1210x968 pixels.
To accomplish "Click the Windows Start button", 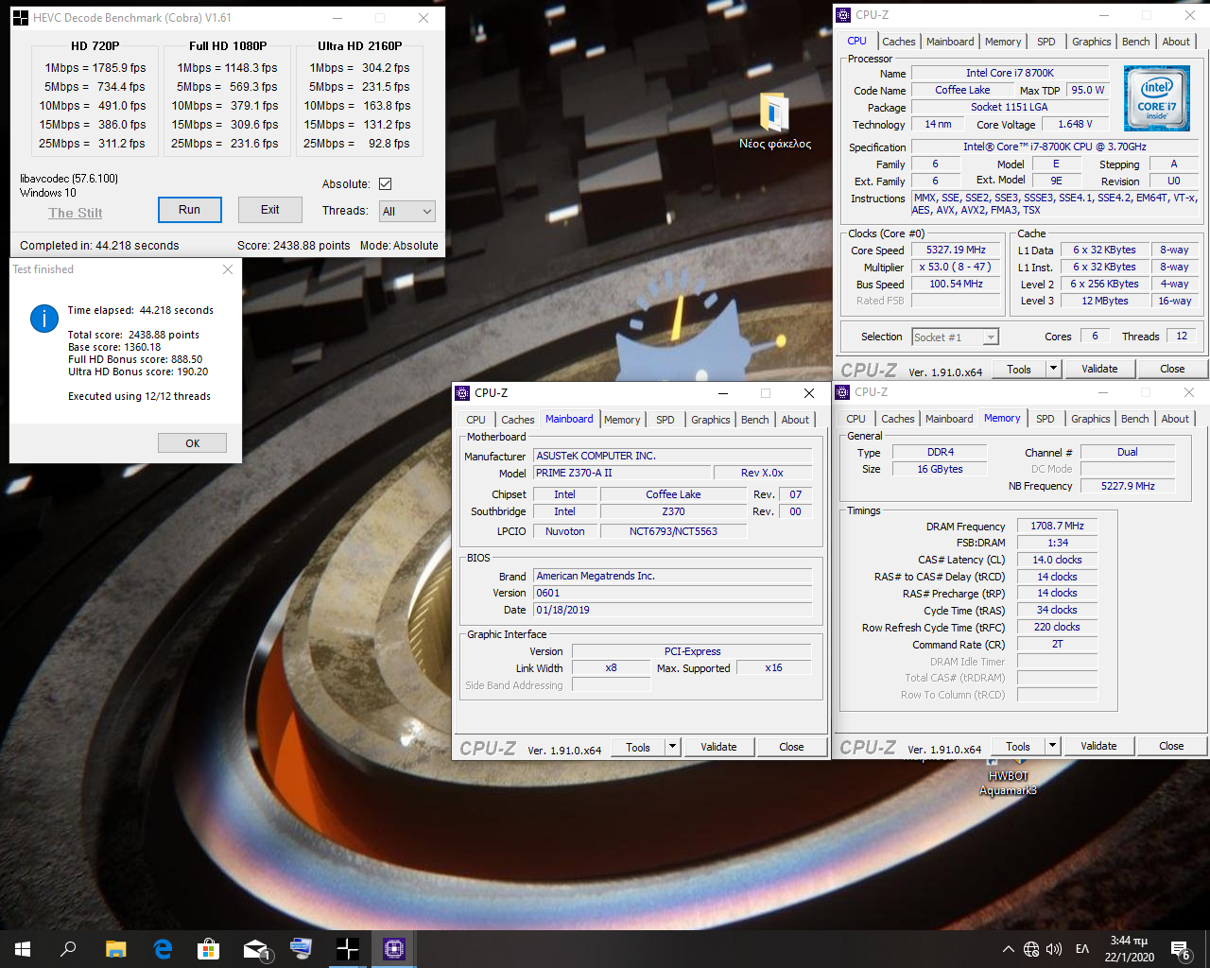I will tap(23, 949).
